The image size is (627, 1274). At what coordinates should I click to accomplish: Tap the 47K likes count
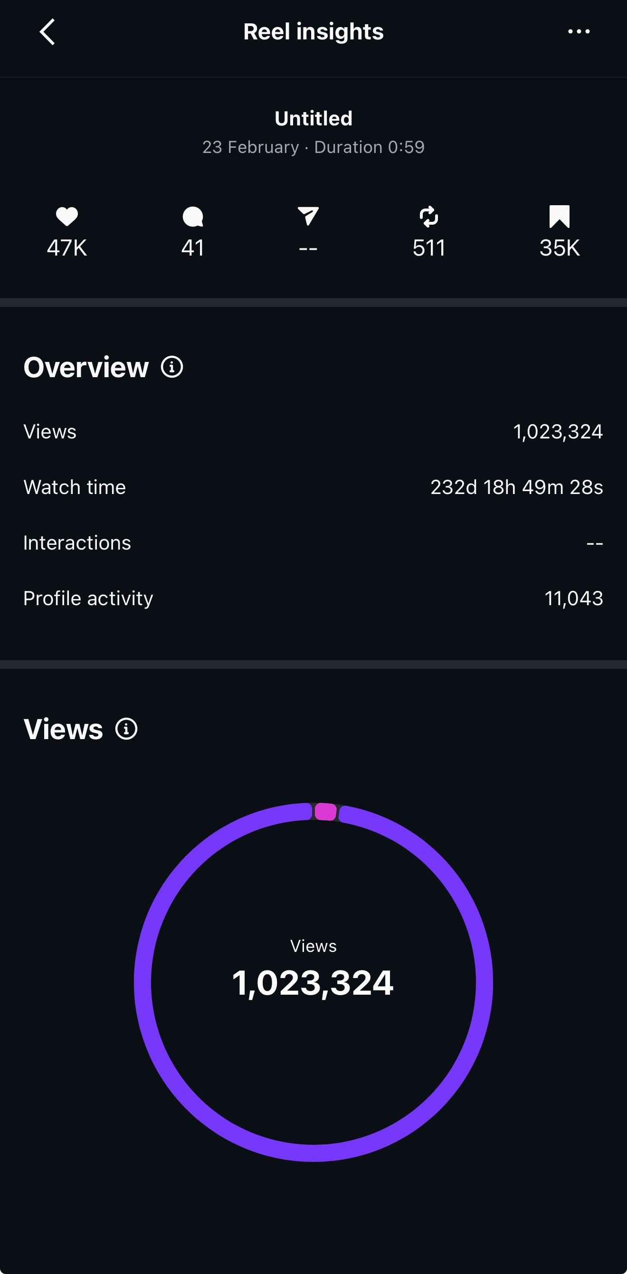[67, 248]
